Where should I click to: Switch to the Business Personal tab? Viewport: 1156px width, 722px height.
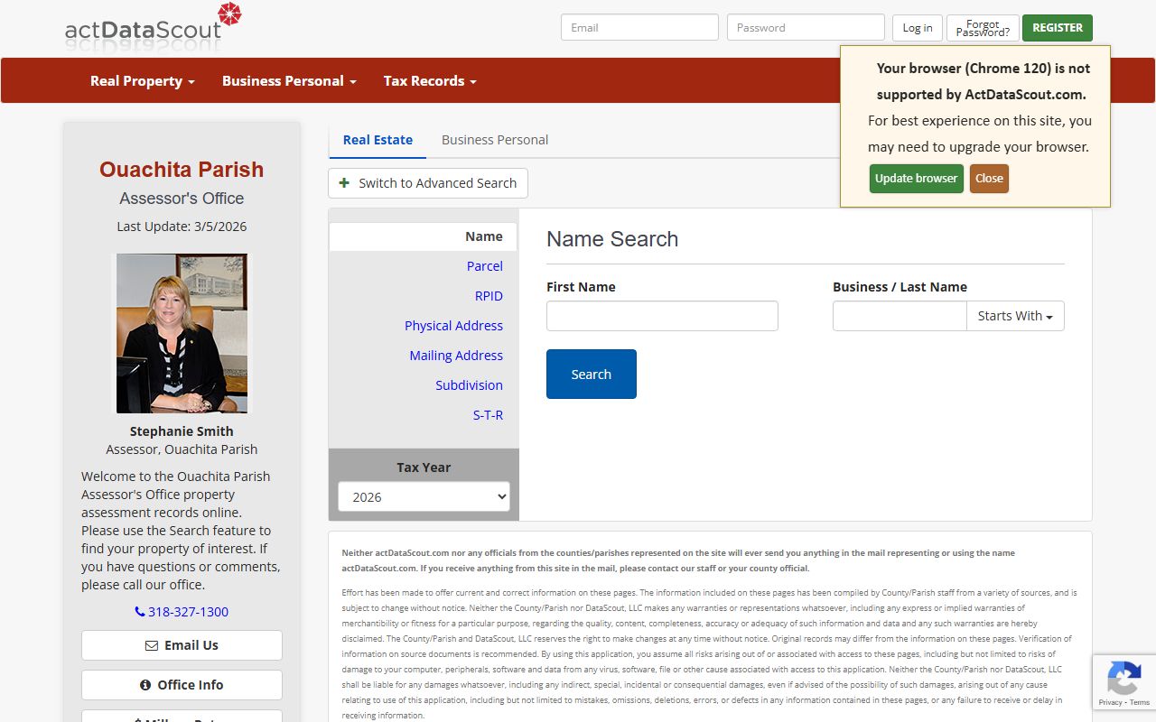tap(495, 140)
